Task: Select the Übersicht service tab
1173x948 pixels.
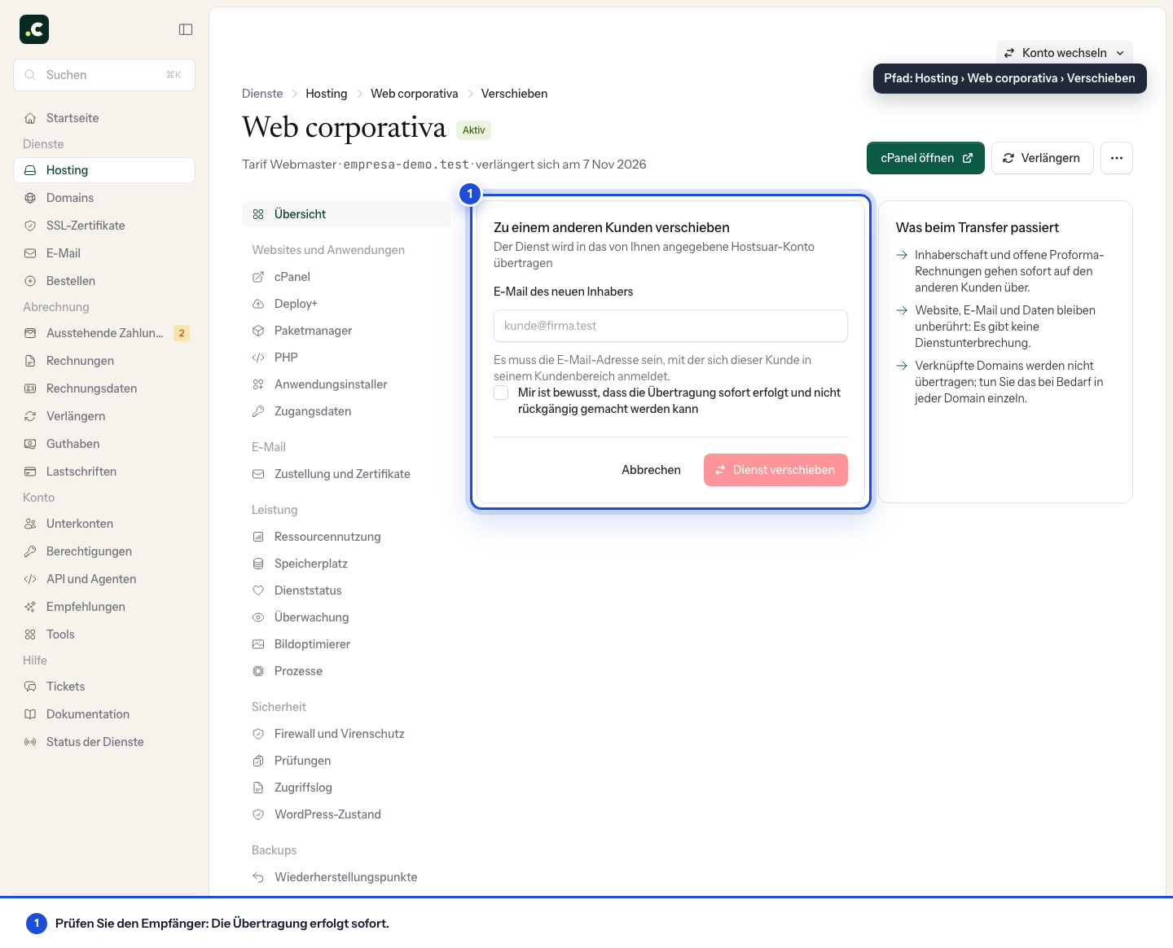Action: coord(346,214)
